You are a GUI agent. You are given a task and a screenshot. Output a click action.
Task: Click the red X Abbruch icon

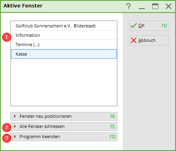[x=134, y=40]
